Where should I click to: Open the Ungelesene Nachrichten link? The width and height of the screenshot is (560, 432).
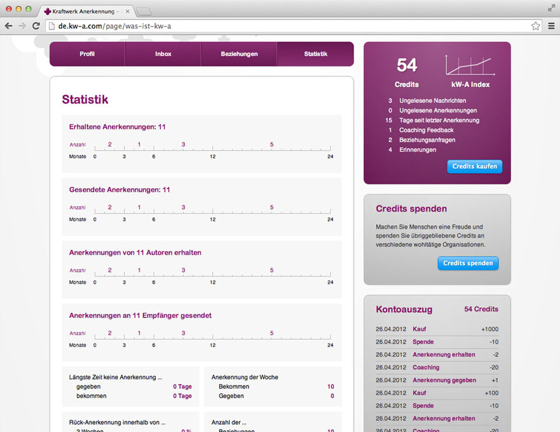click(432, 100)
